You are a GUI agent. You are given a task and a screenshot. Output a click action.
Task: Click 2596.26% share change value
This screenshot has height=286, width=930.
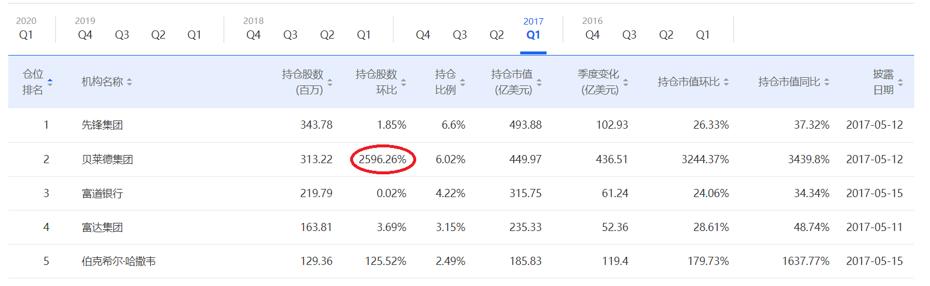pyautogui.click(x=382, y=160)
